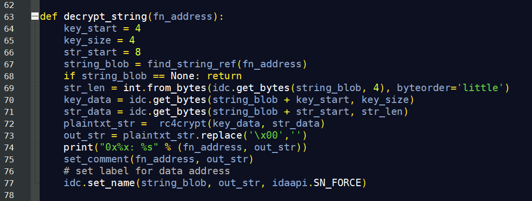
Task: Click line number 62 in gutter
Action: [9, 5]
